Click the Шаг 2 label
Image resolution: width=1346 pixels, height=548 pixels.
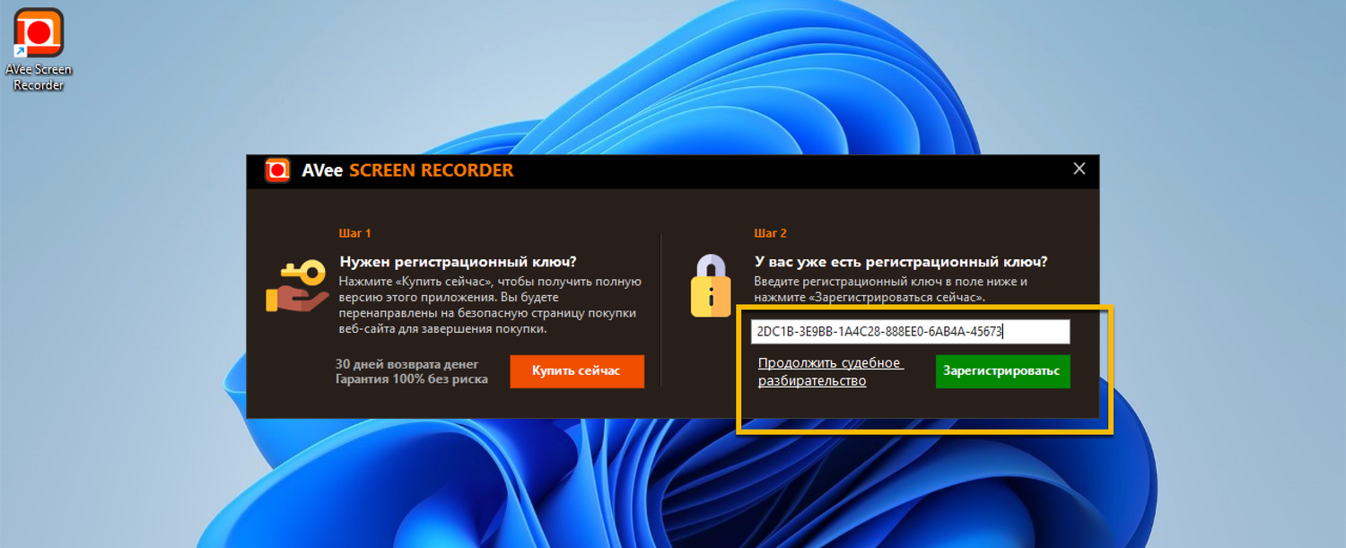click(x=771, y=233)
